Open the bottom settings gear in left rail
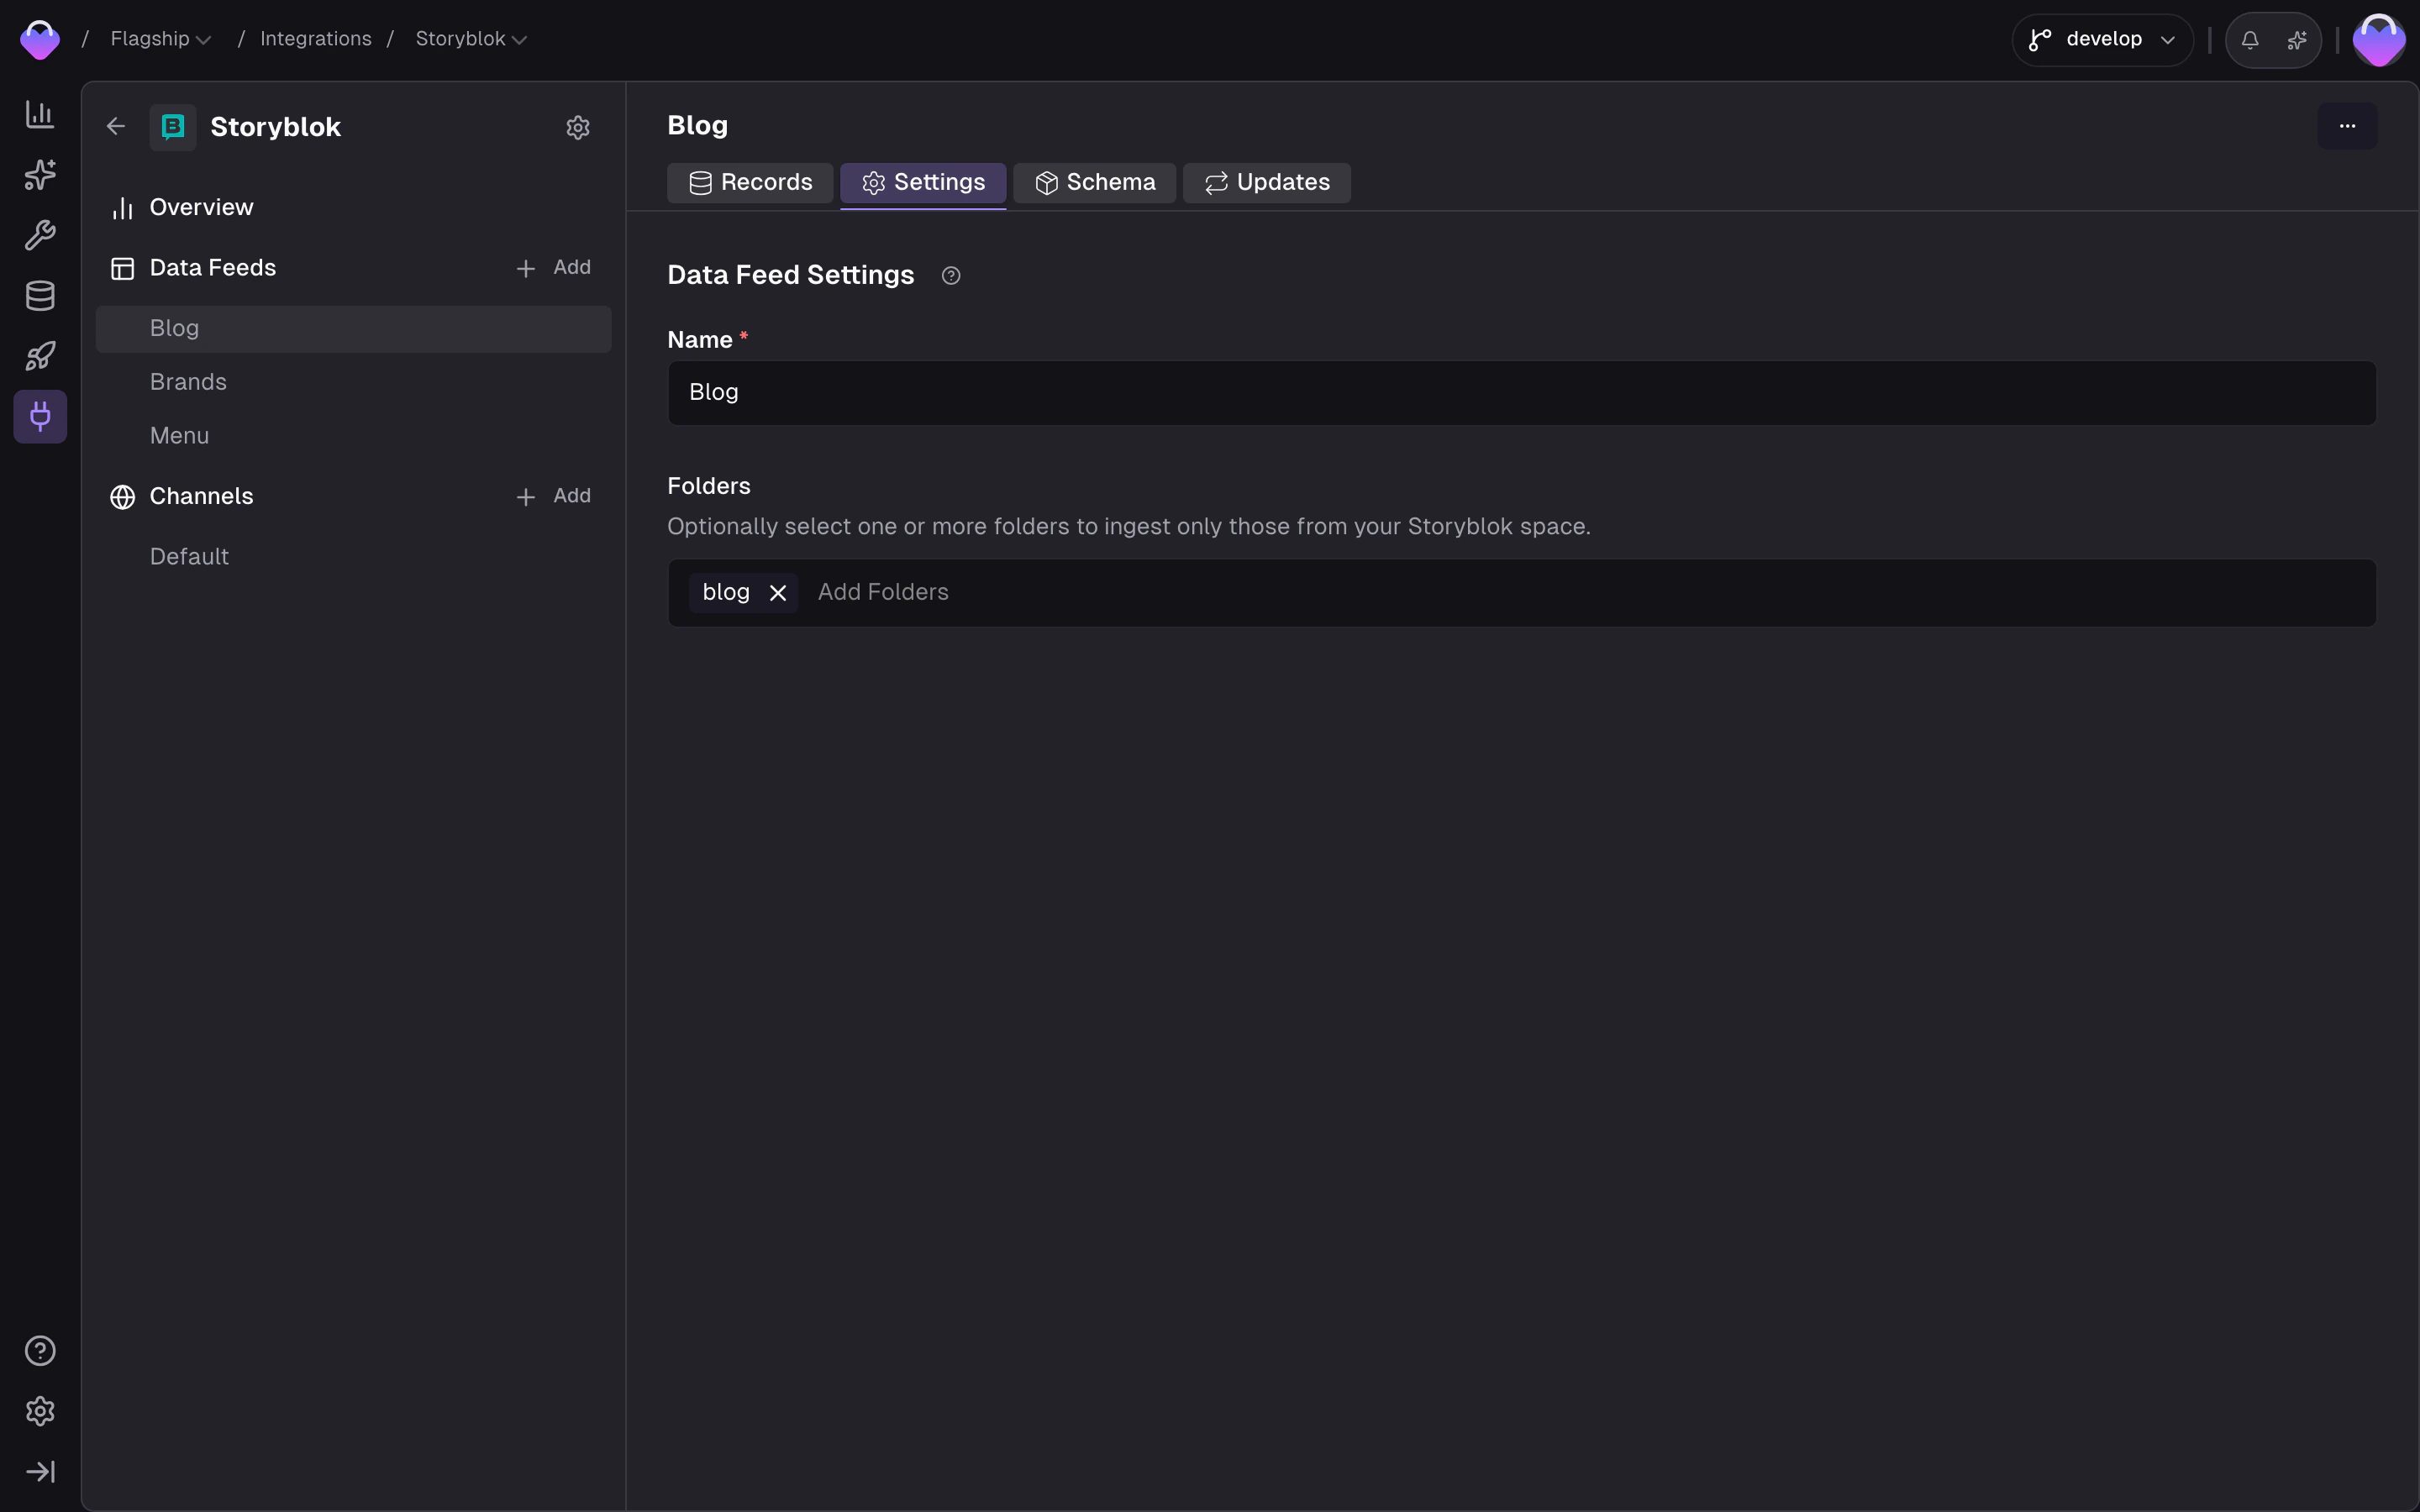This screenshot has height=1512, width=2420. tap(40, 1411)
